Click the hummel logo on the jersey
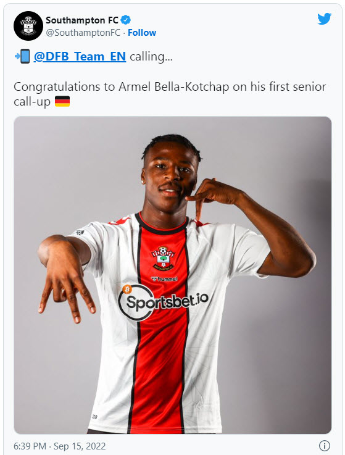 (164, 279)
